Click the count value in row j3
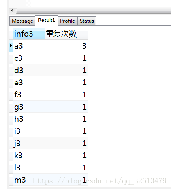The image size is (171, 189). [x=66, y=143]
